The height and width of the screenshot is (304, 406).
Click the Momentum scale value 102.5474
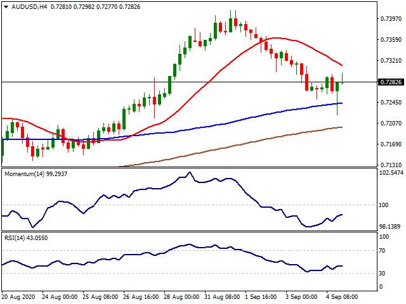pyautogui.click(x=391, y=173)
